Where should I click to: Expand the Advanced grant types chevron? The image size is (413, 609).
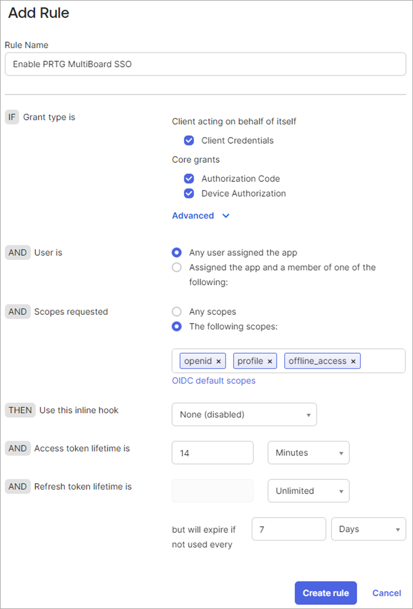pyautogui.click(x=226, y=216)
